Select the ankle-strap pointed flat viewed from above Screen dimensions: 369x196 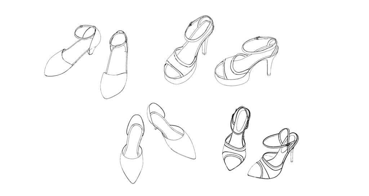click(114, 65)
